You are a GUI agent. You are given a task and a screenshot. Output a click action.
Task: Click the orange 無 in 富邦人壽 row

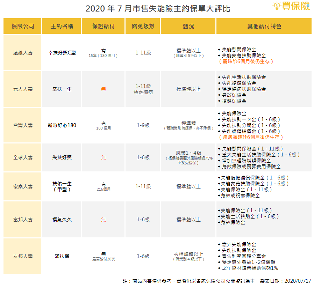click(x=104, y=220)
